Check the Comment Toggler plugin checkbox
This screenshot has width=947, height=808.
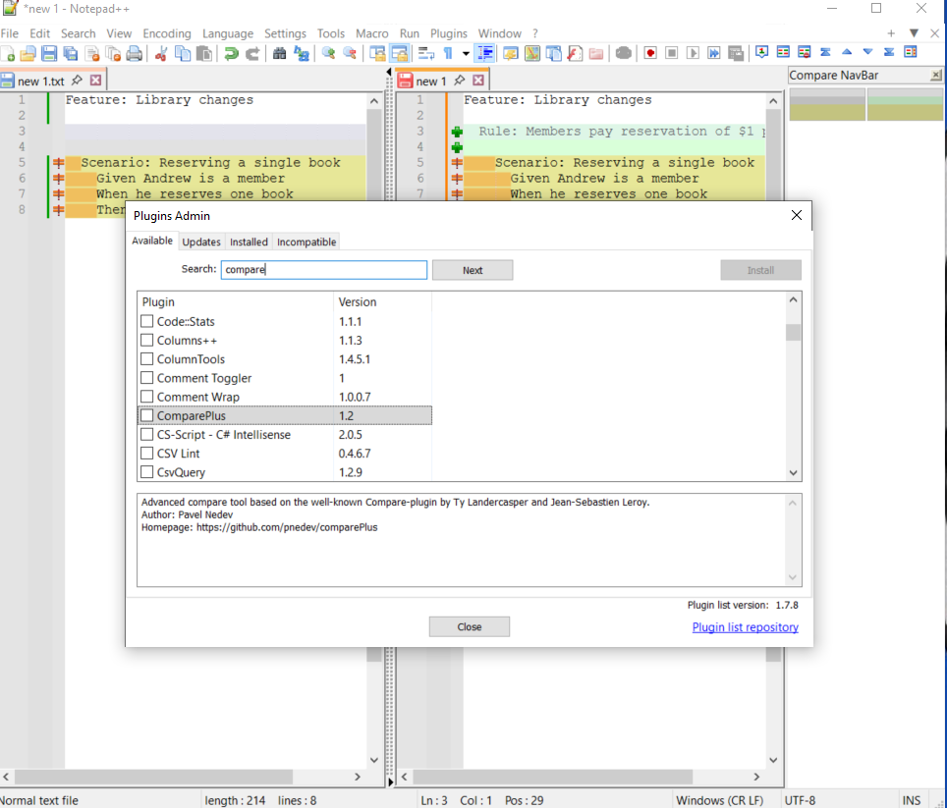tap(146, 378)
